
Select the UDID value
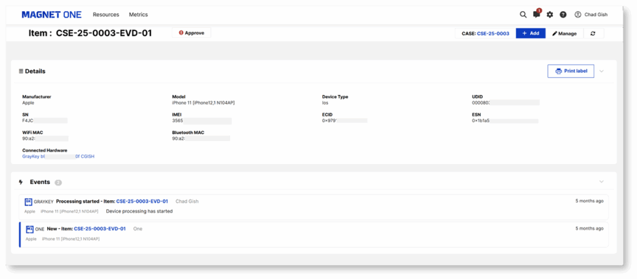506,103
